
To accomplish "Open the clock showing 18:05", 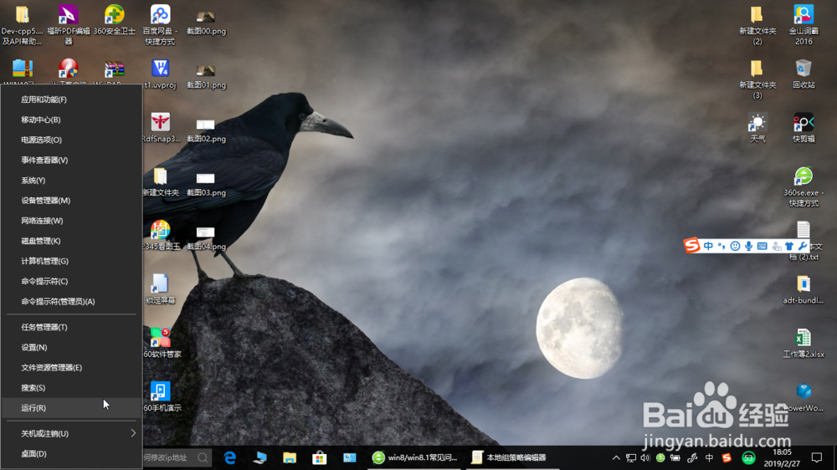I will click(x=782, y=457).
